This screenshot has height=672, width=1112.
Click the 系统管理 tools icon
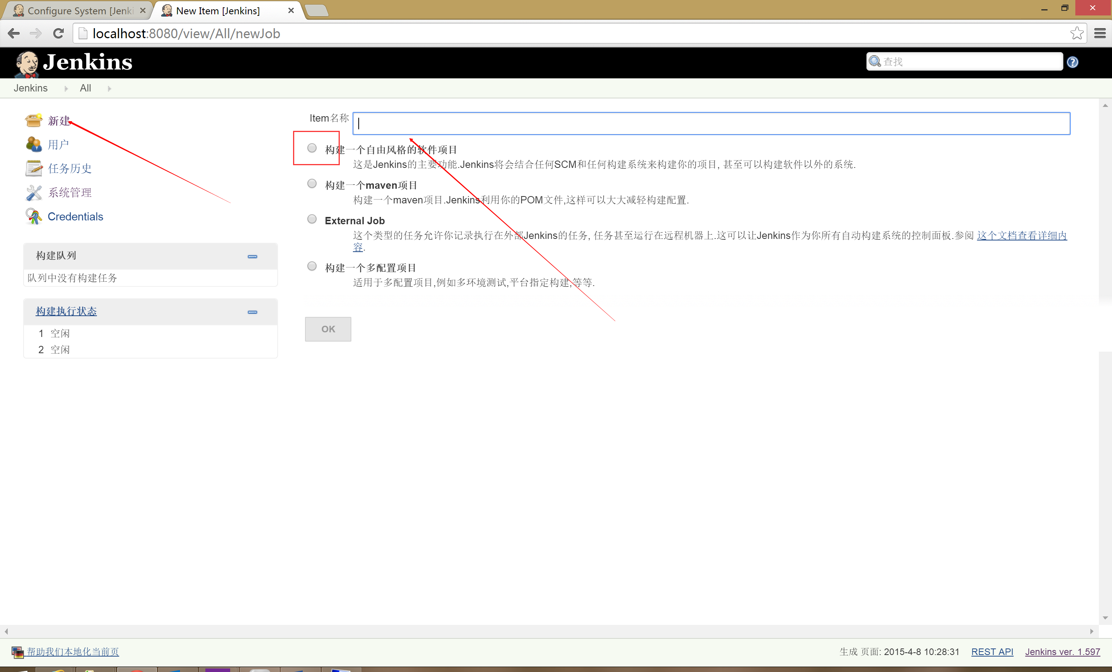(x=34, y=193)
